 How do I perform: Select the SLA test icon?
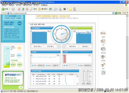point(103,41)
